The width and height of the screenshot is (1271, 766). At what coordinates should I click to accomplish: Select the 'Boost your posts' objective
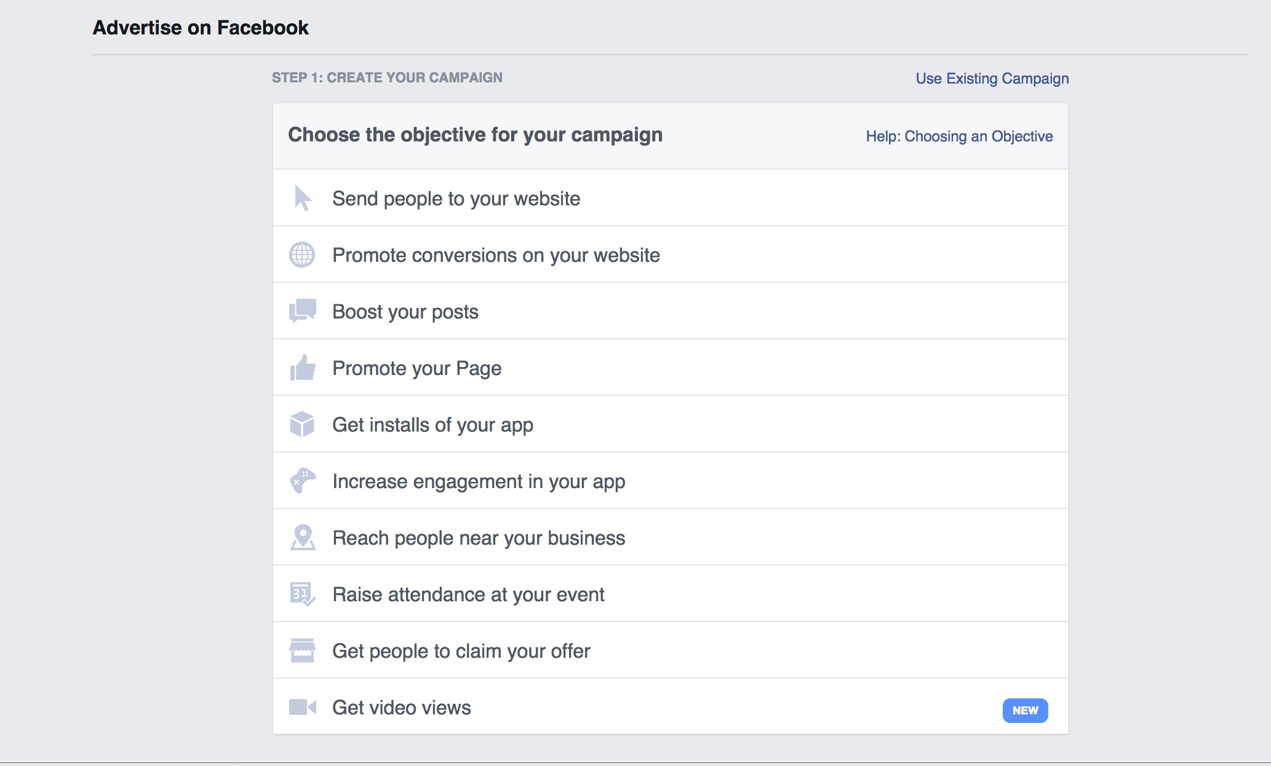pos(671,311)
